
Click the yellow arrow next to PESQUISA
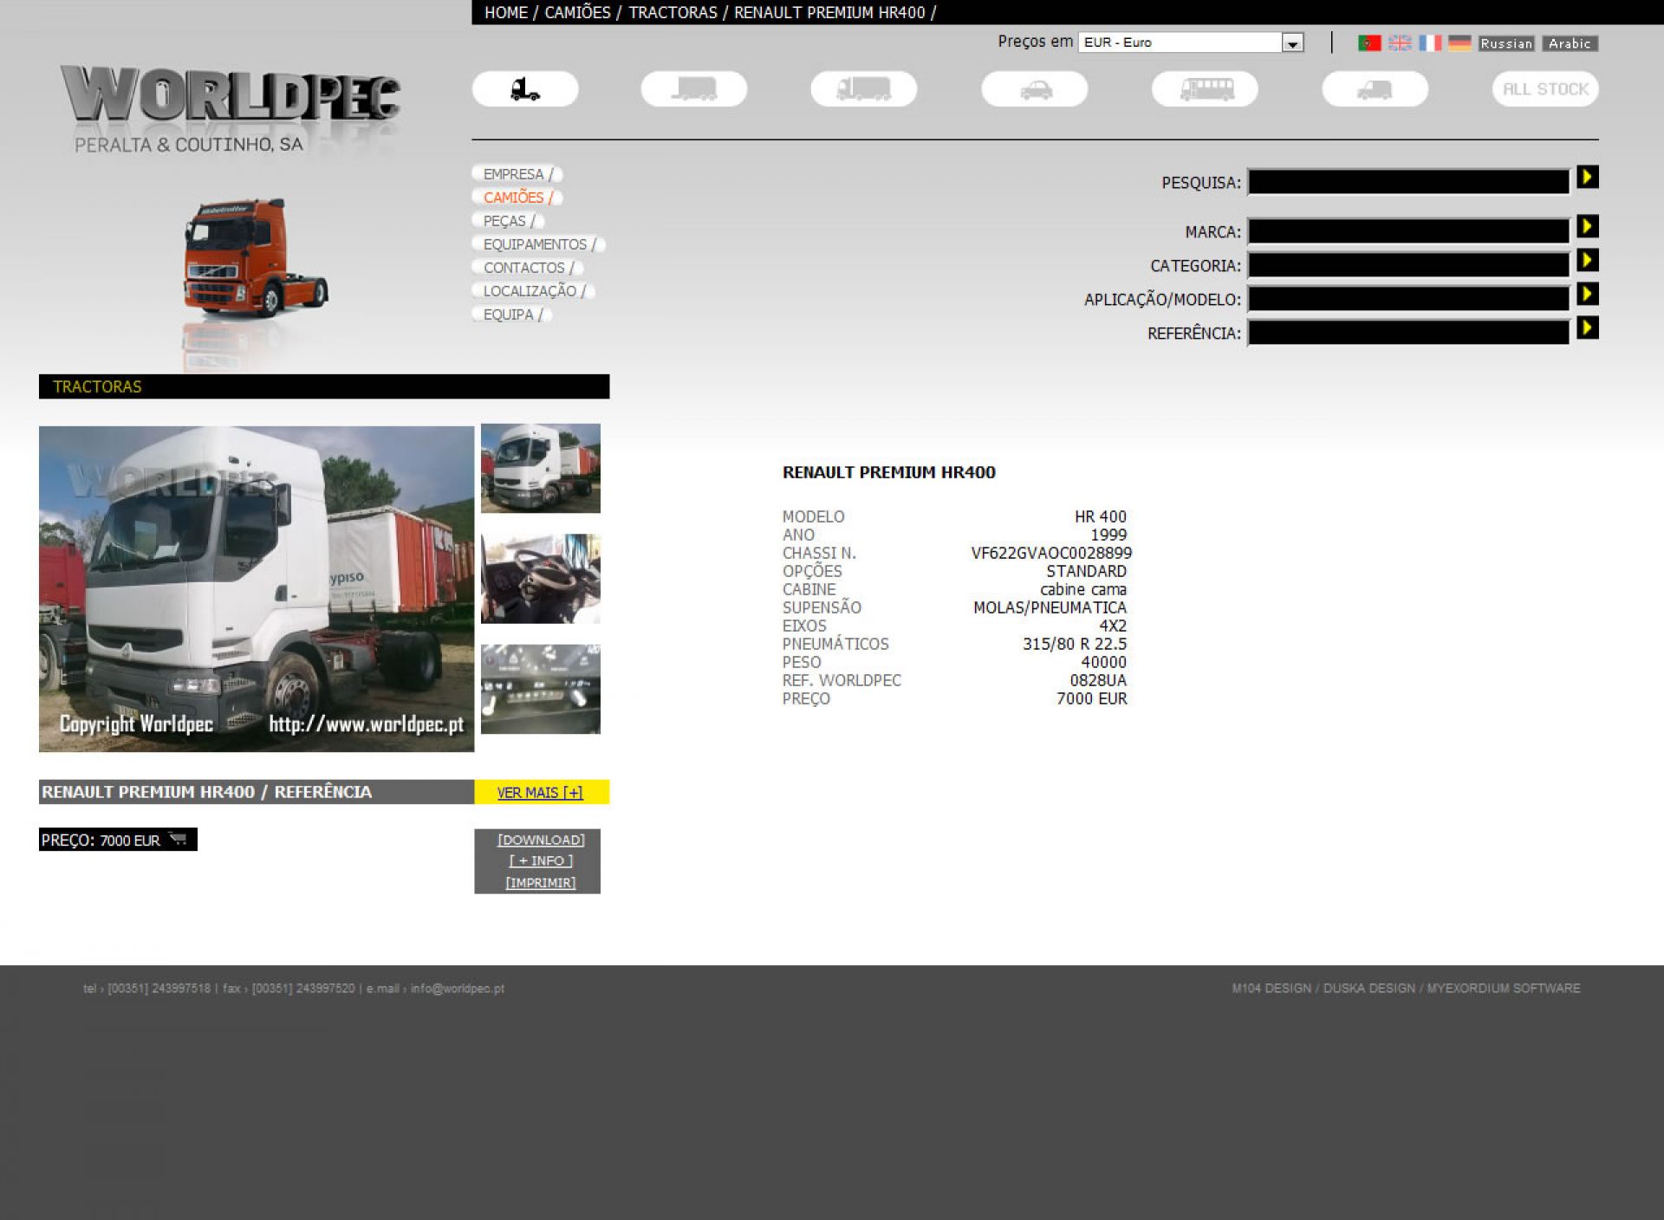click(x=1587, y=178)
